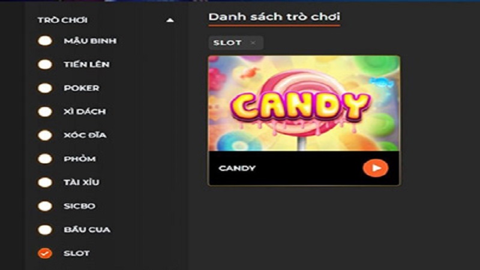Open the CANDY game thumbnail image

304,103
